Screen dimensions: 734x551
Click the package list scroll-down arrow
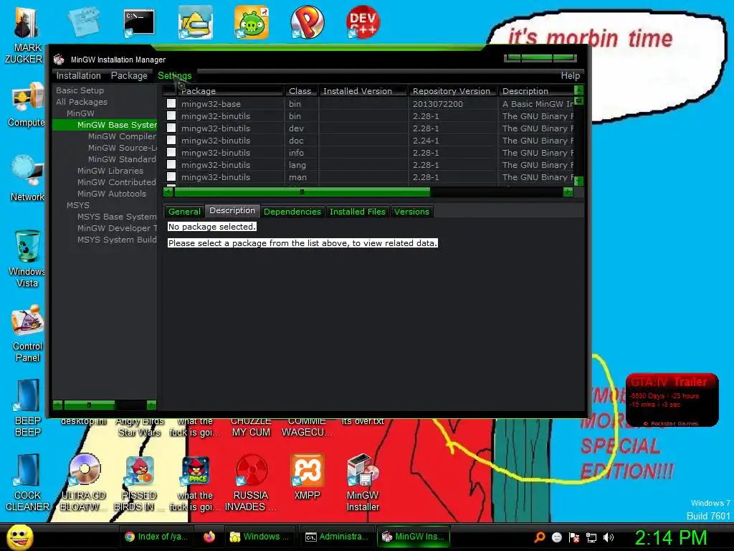pos(579,181)
